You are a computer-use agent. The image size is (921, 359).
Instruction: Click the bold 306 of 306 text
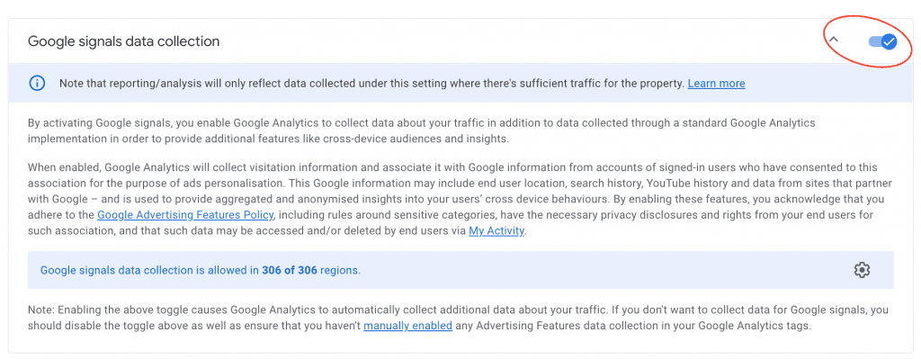tap(290, 271)
